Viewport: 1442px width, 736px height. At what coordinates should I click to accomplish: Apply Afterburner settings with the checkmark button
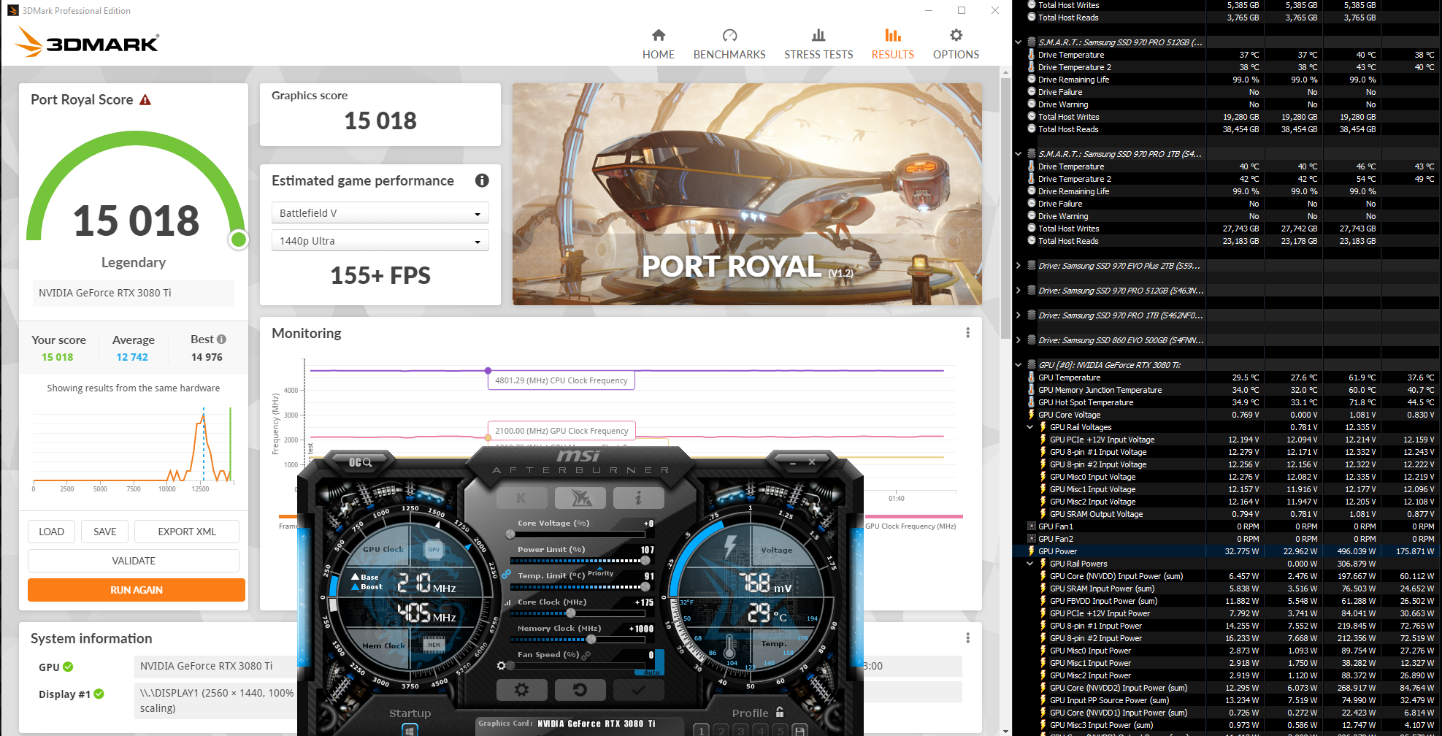click(x=638, y=689)
